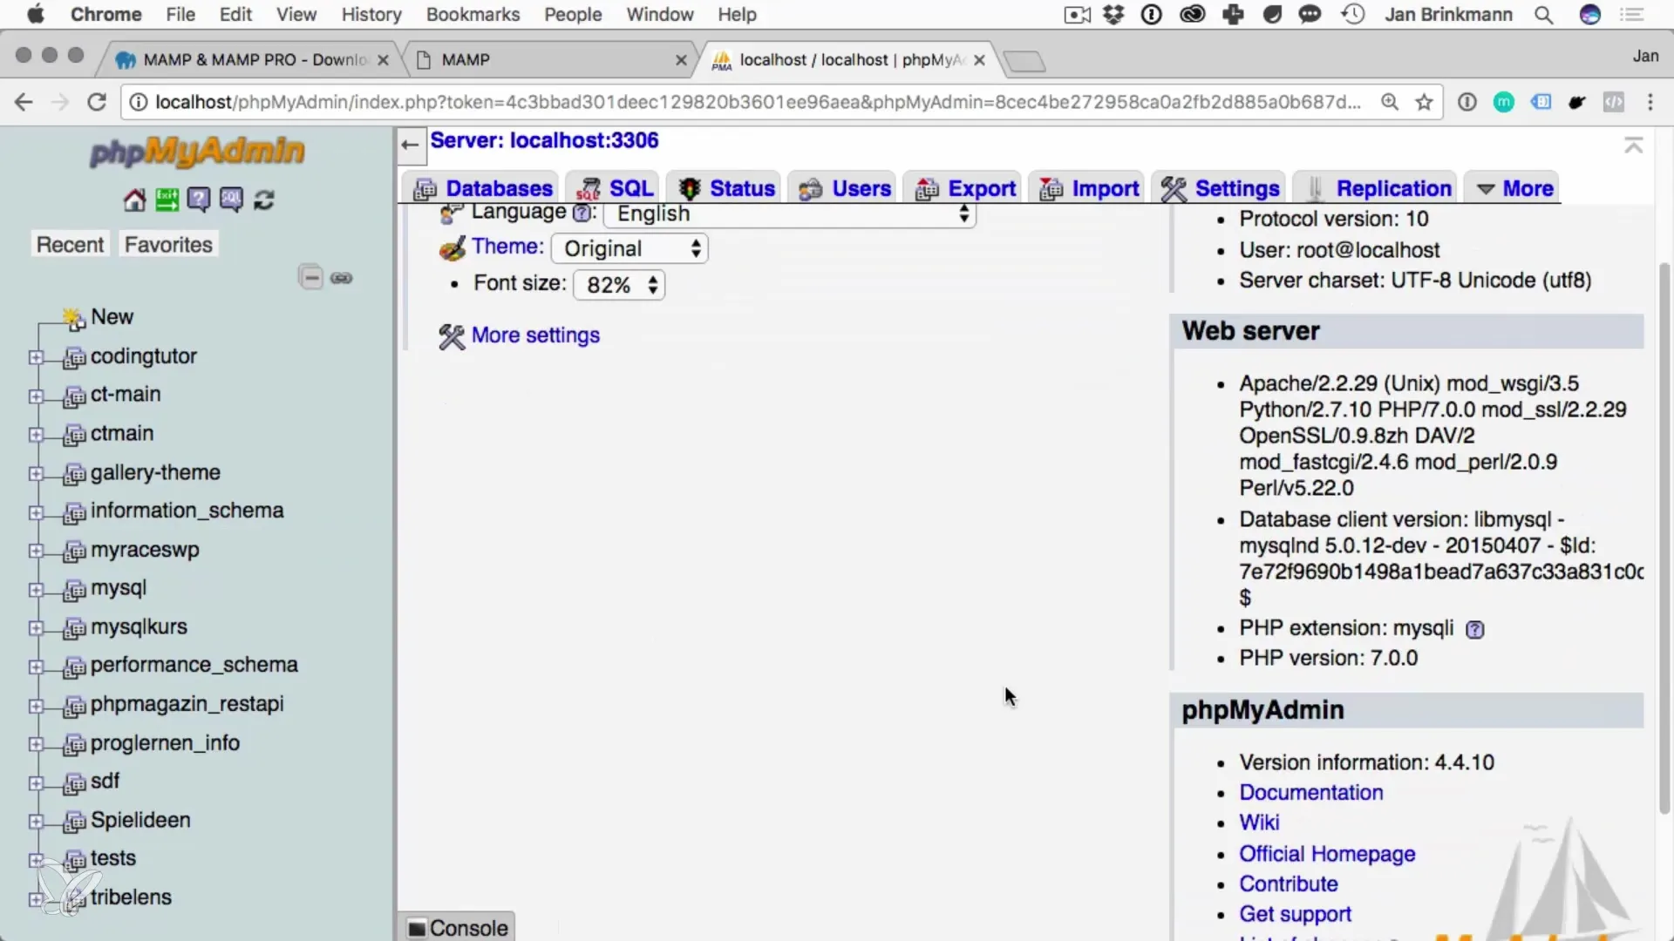The image size is (1674, 941).
Task: Click the Chrome back navigation arrow
Action: tap(24, 102)
